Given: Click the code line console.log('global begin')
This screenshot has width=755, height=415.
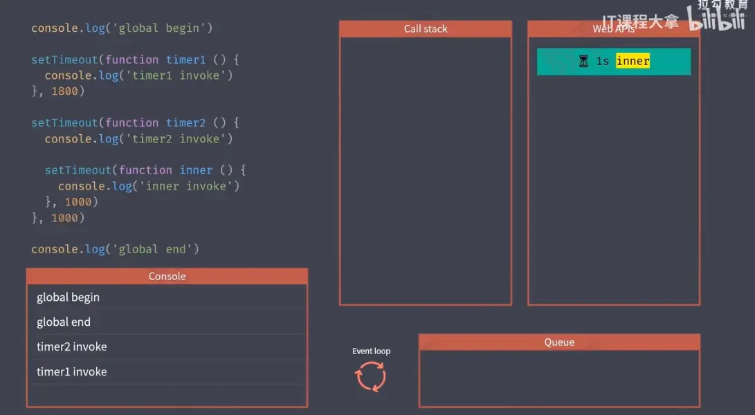Looking at the screenshot, I should pos(122,28).
